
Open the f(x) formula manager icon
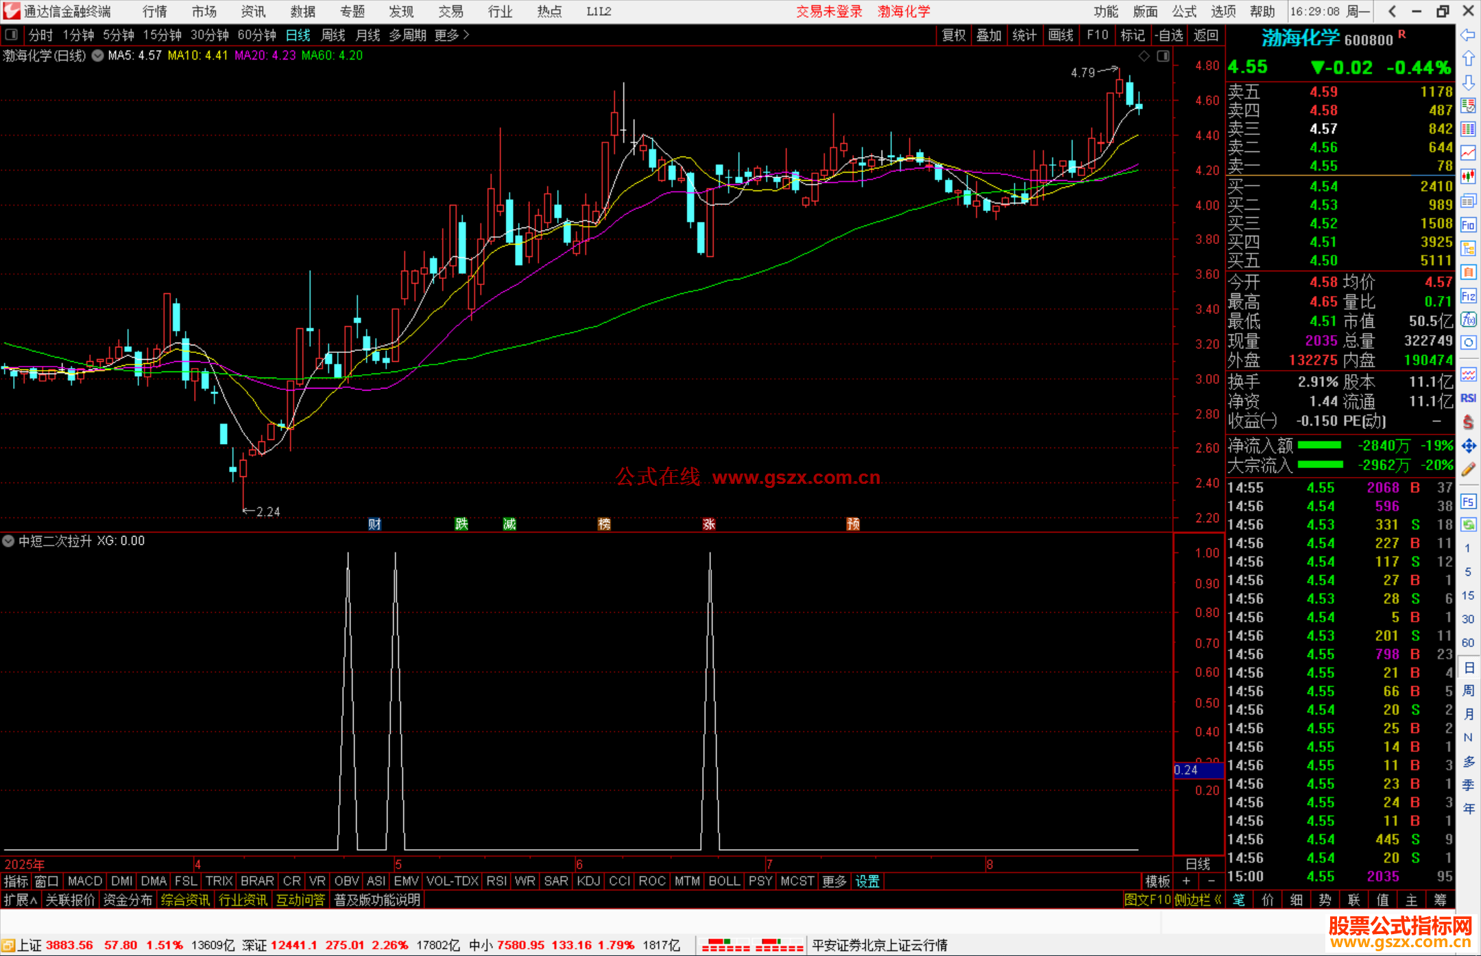1468,319
